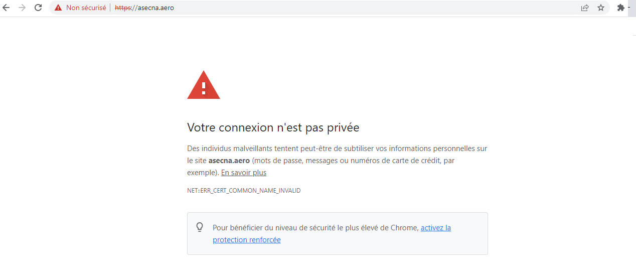
Task: Reload the asecna.aero page
Action: point(38,8)
